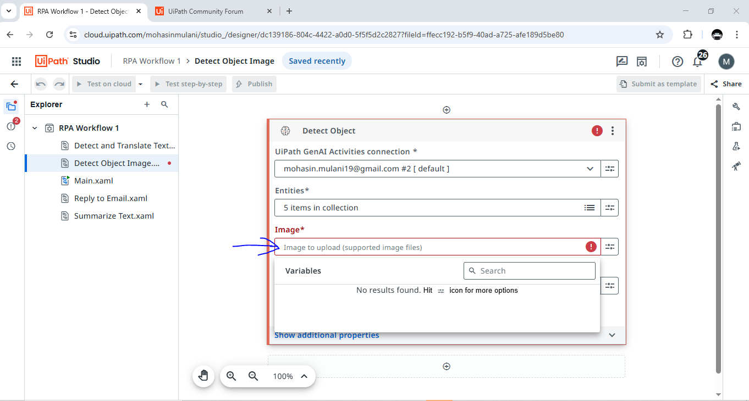Open Chrome tab search dropdown
The height and width of the screenshot is (401, 749).
coord(9,11)
